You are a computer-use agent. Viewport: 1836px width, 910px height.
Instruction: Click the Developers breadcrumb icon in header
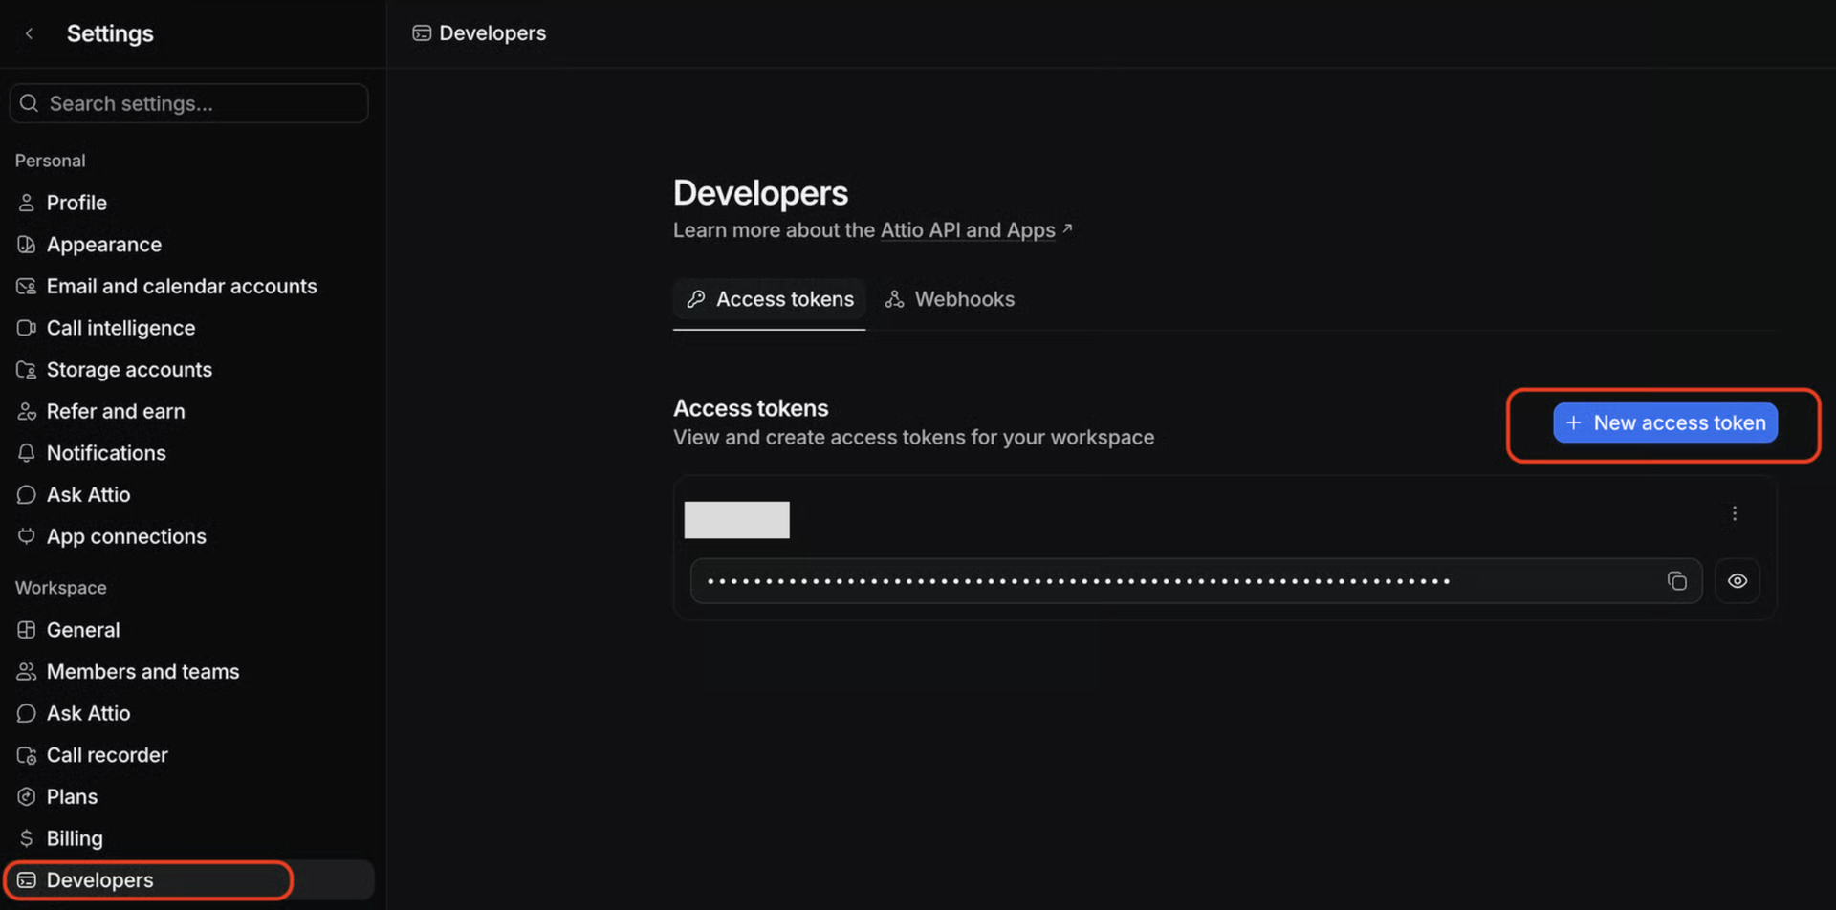tap(422, 33)
